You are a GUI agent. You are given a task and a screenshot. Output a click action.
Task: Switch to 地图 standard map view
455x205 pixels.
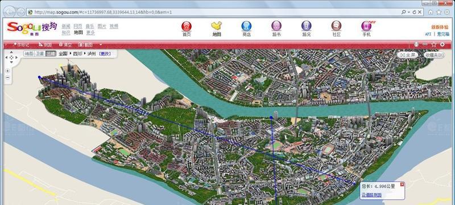(x=29, y=54)
